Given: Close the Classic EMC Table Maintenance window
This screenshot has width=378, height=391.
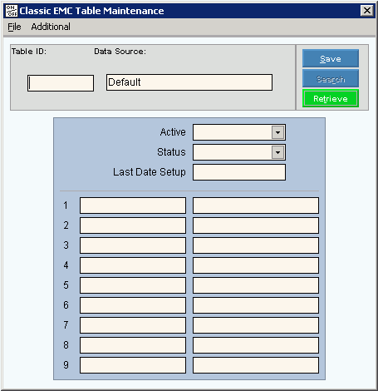Looking at the screenshot, I should click(x=367, y=11).
